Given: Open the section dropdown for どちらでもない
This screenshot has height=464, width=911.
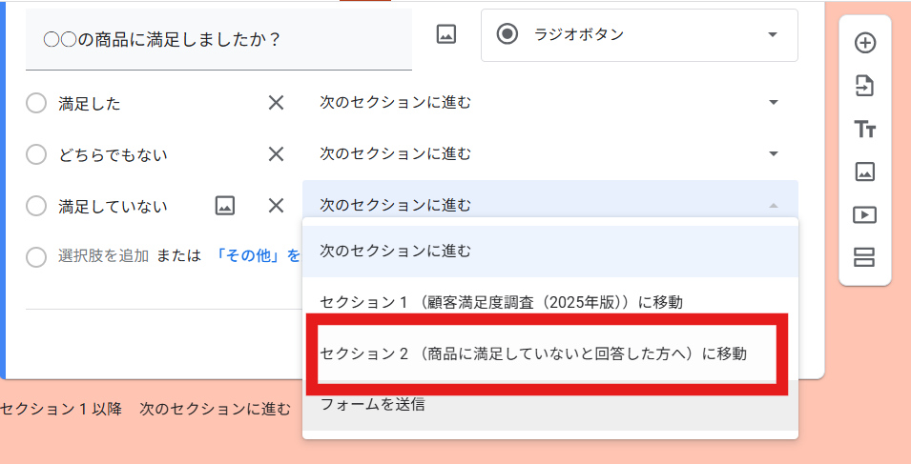Looking at the screenshot, I should click(x=549, y=153).
